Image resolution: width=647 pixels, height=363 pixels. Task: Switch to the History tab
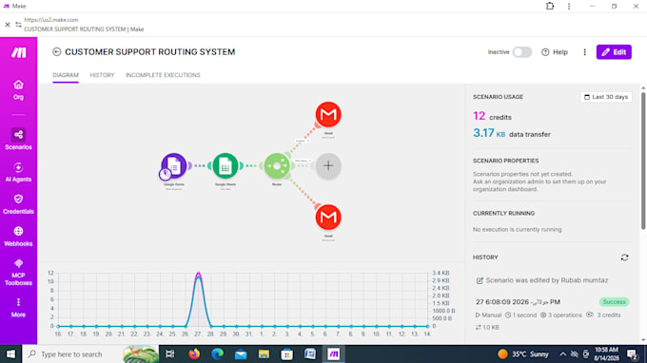point(102,75)
